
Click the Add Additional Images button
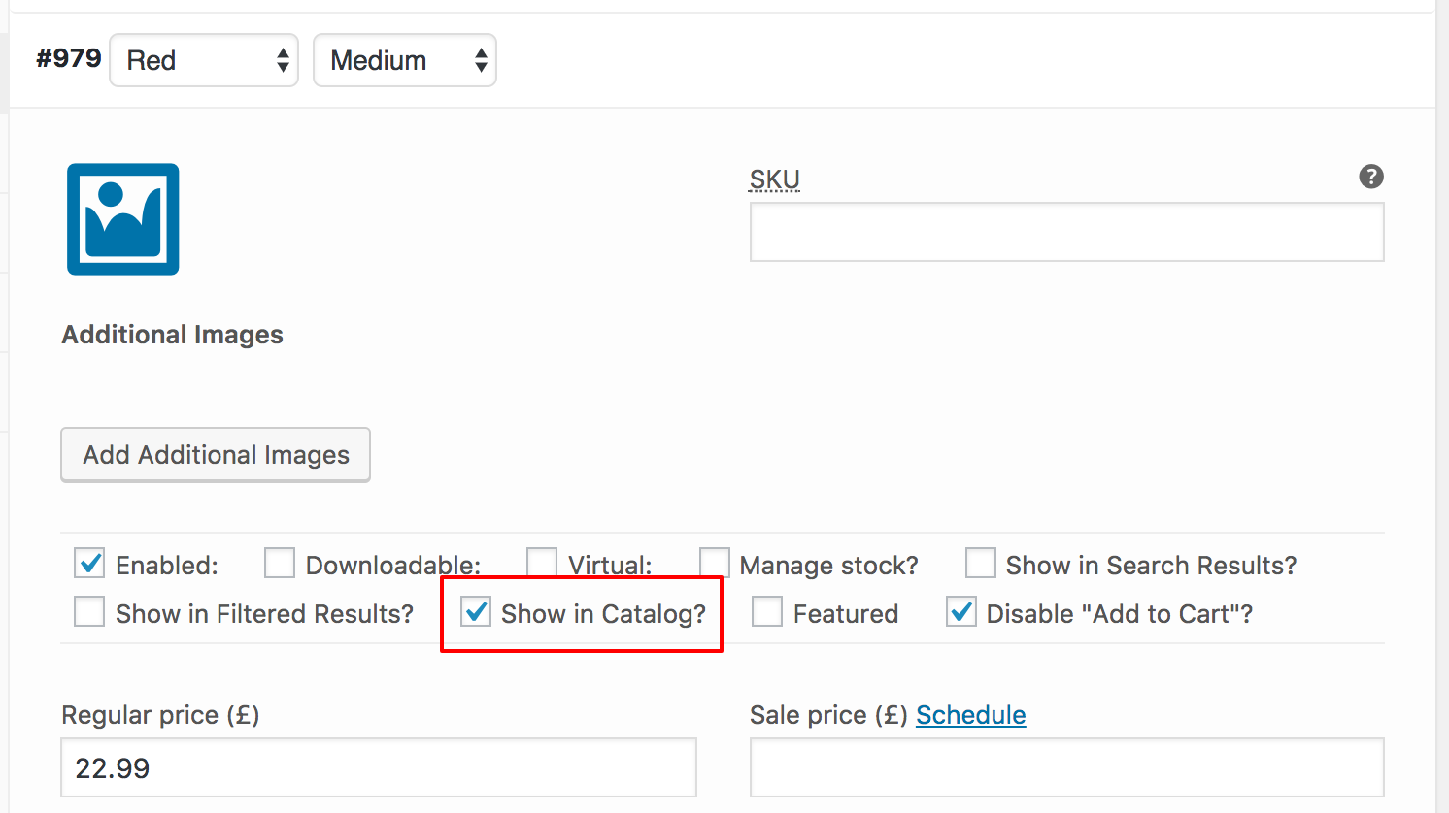[x=215, y=454]
